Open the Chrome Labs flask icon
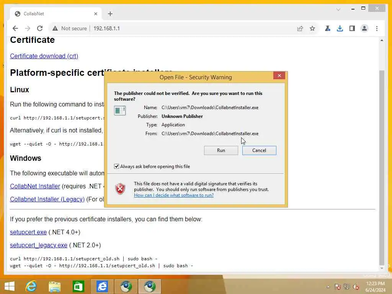This screenshot has width=392, height=294. [x=328, y=28]
